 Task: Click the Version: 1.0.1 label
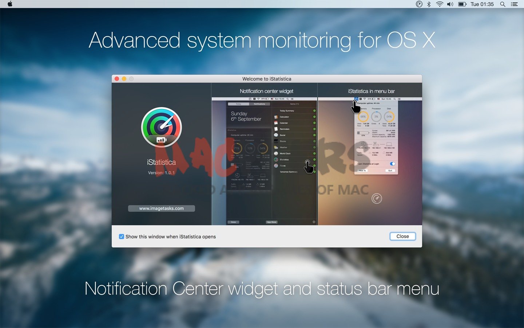point(161,173)
